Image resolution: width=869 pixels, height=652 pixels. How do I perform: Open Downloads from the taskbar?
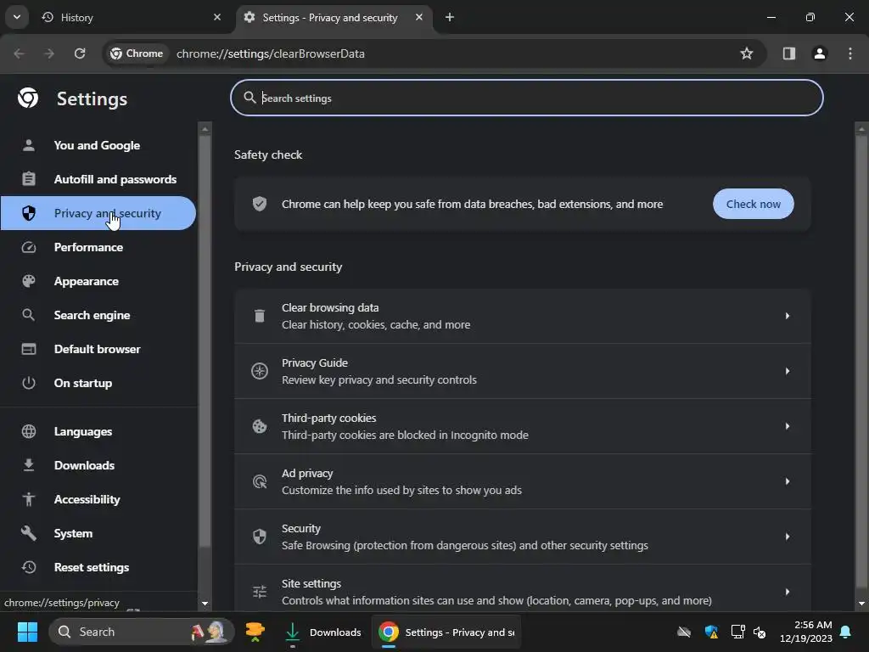pyautogui.click(x=322, y=632)
